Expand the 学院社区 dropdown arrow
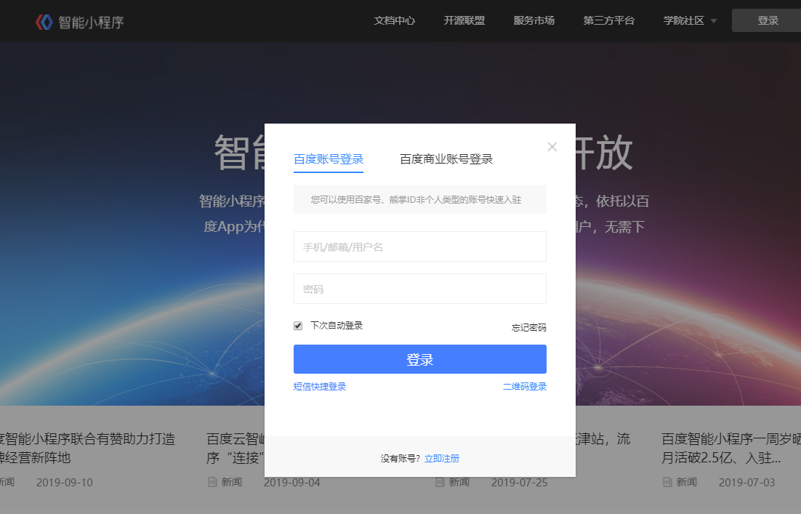The height and width of the screenshot is (514, 801). [714, 21]
